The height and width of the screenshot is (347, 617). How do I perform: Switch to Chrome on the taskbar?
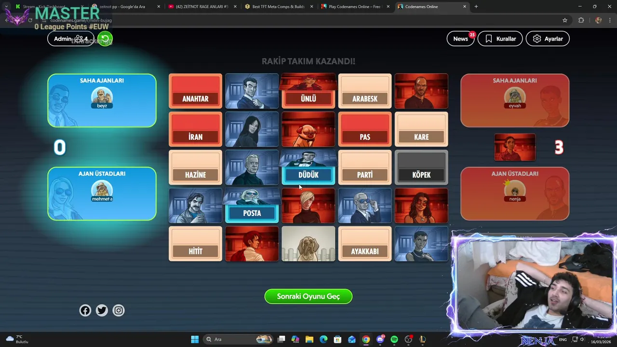tap(366, 339)
